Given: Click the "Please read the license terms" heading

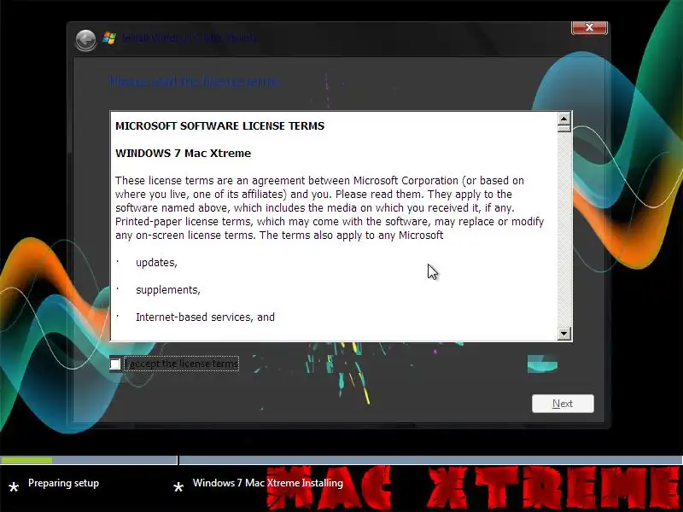Looking at the screenshot, I should coord(195,81).
